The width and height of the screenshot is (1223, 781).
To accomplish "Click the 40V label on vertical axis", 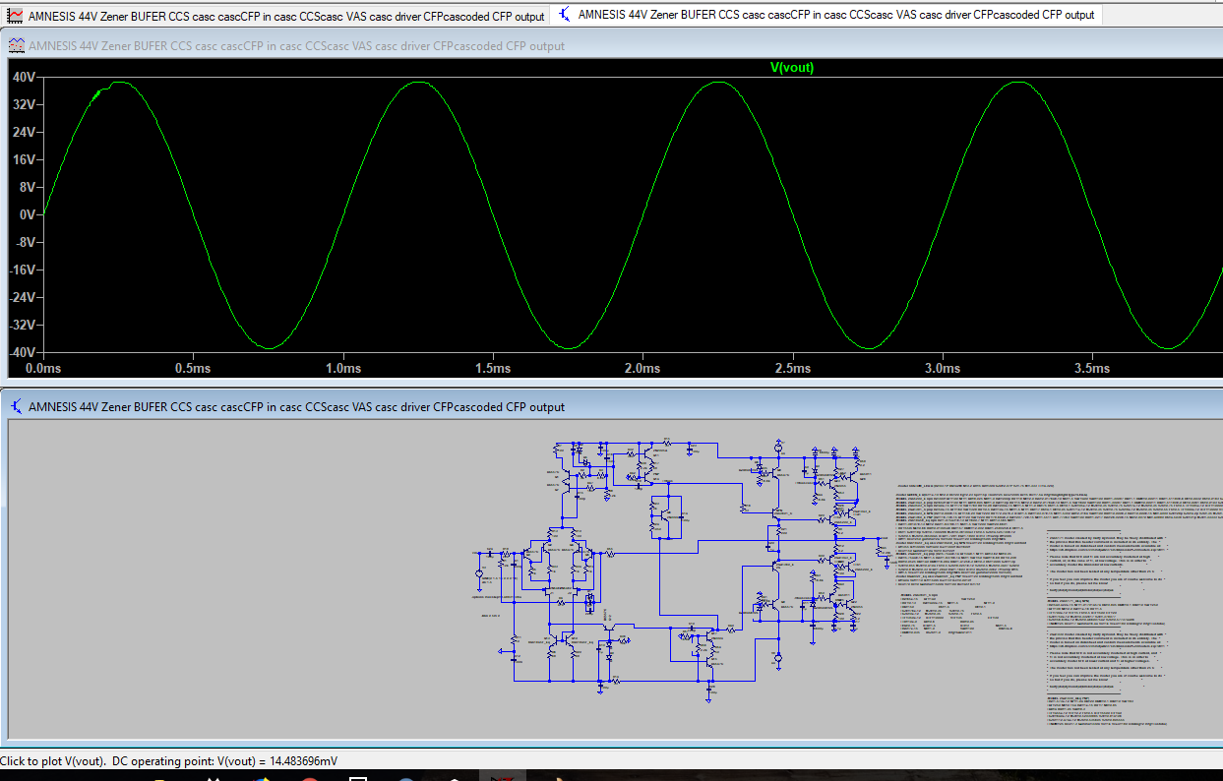I will coord(24,77).
